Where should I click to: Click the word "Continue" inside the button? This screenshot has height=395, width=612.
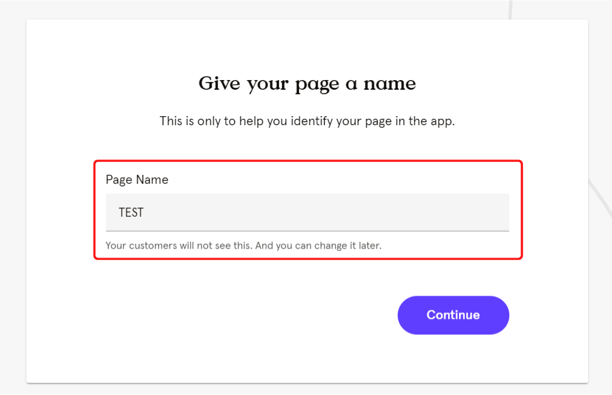(453, 315)
